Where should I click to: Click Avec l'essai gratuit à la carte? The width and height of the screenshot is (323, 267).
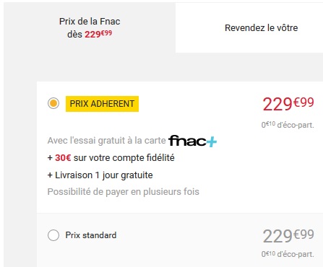[107, 141]
